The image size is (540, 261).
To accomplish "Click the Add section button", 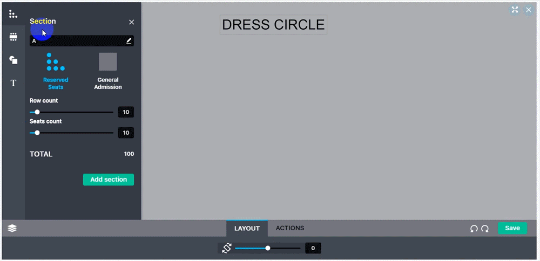I will pyautogui.click(x=109, y=180).
